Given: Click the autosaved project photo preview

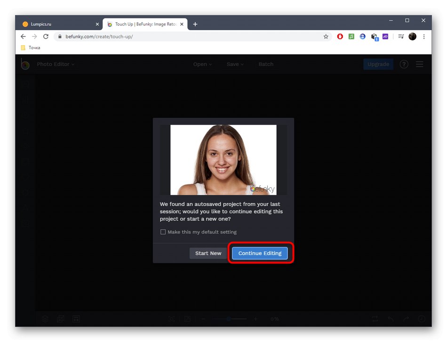Looking at the screenshot, I should click(x=223, y=160).
